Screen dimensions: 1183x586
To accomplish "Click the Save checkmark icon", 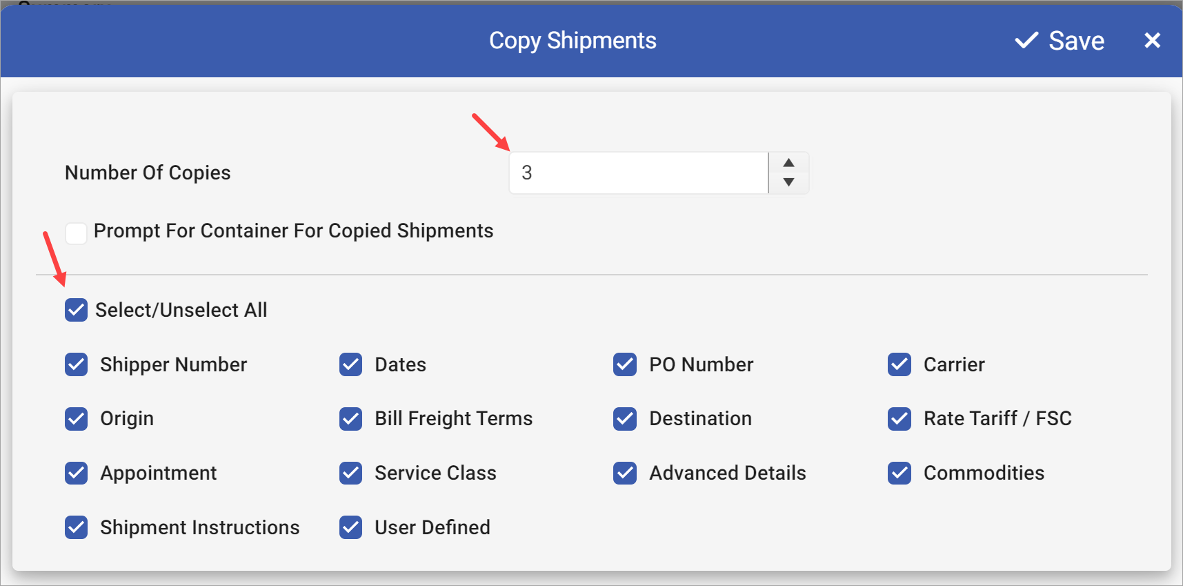I will tap(1026, 40).
